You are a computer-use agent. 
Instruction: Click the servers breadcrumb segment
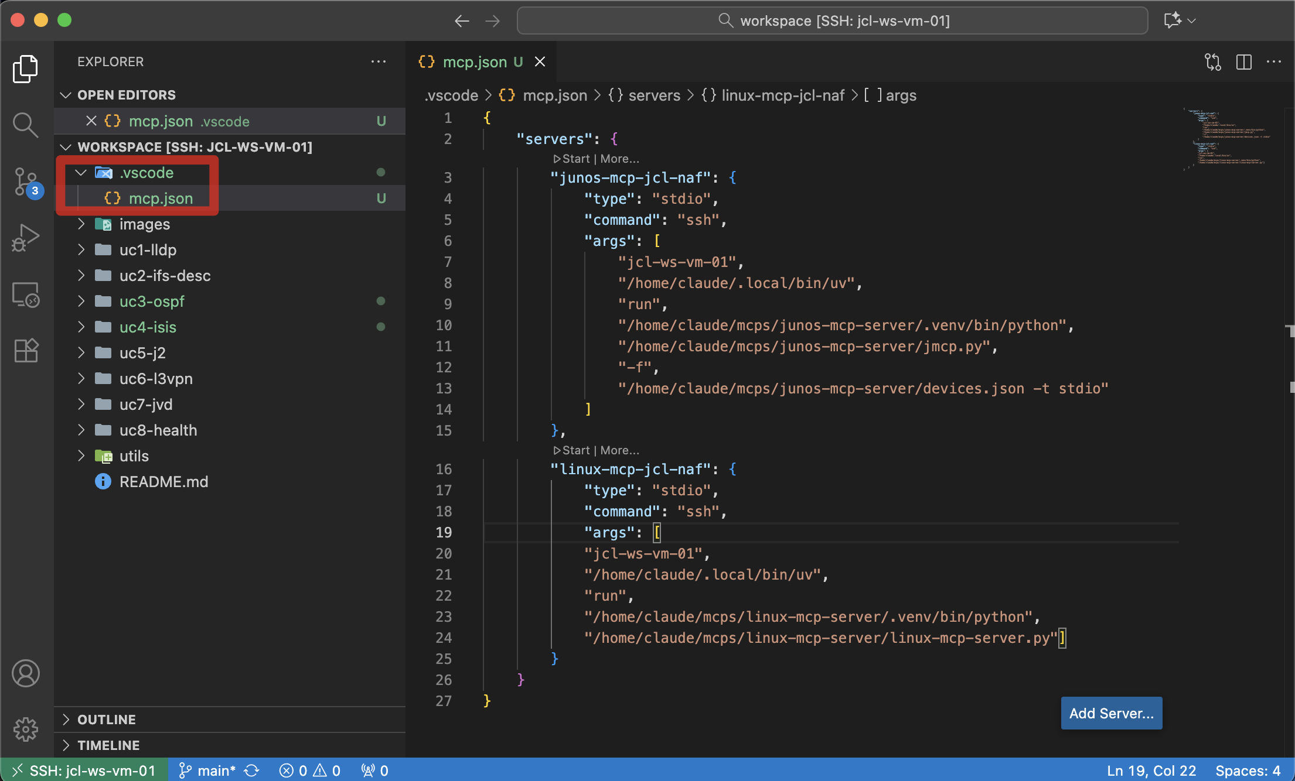(644, 95)
